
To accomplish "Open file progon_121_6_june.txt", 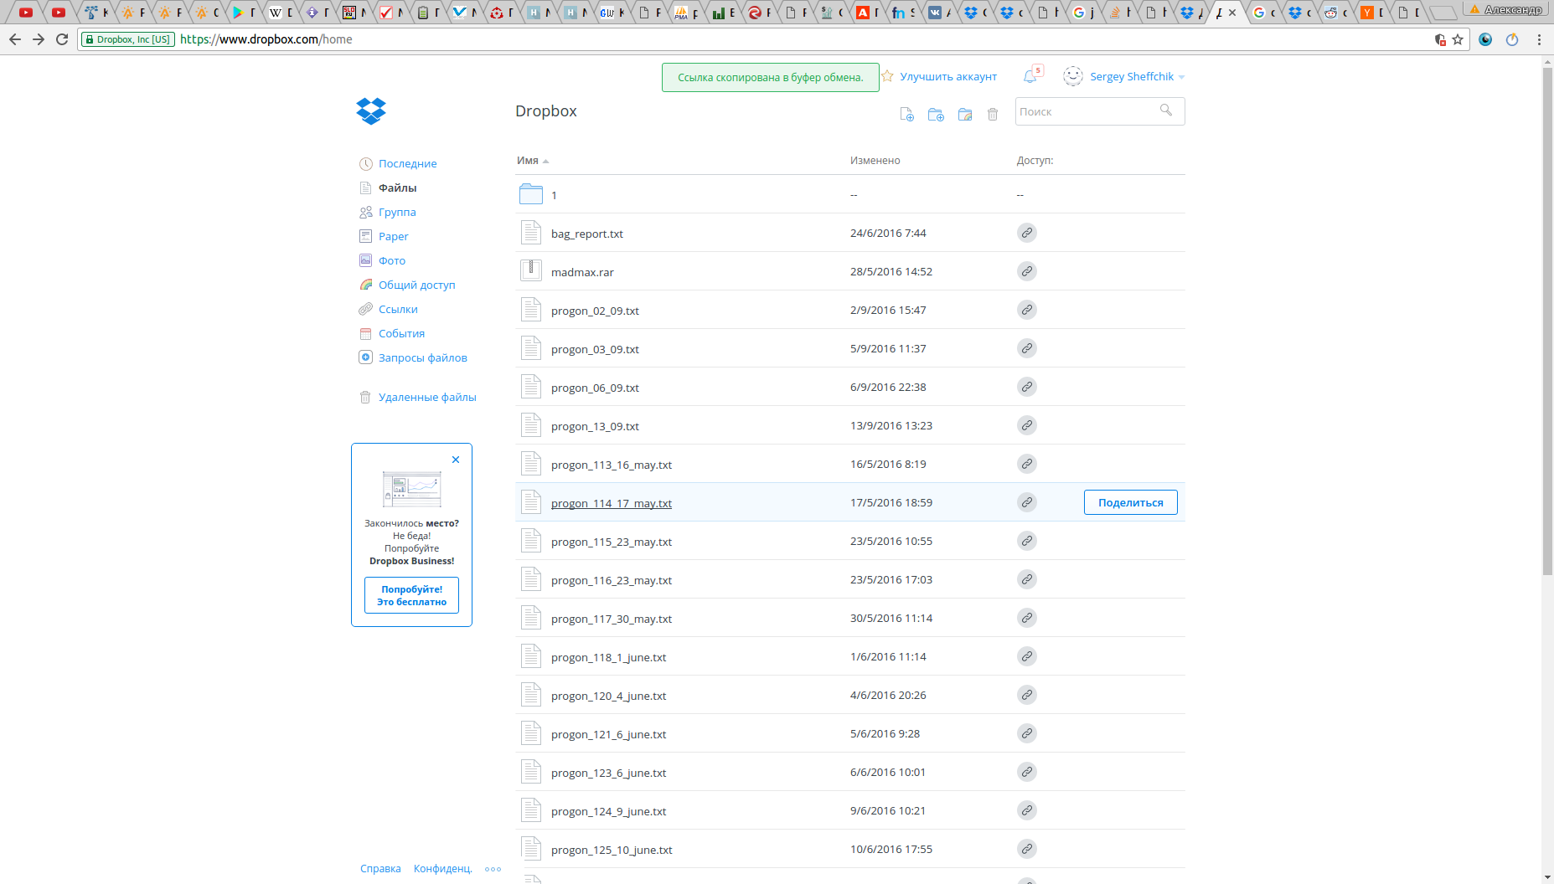I will click(x=609, y=734).
